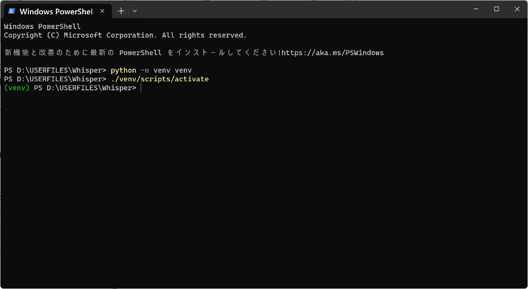Click the 'python -m venv venv' command text

[151, 70]
